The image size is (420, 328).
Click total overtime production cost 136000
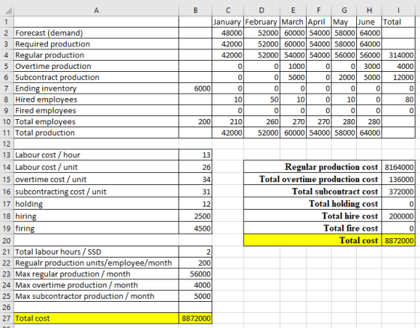398,179
